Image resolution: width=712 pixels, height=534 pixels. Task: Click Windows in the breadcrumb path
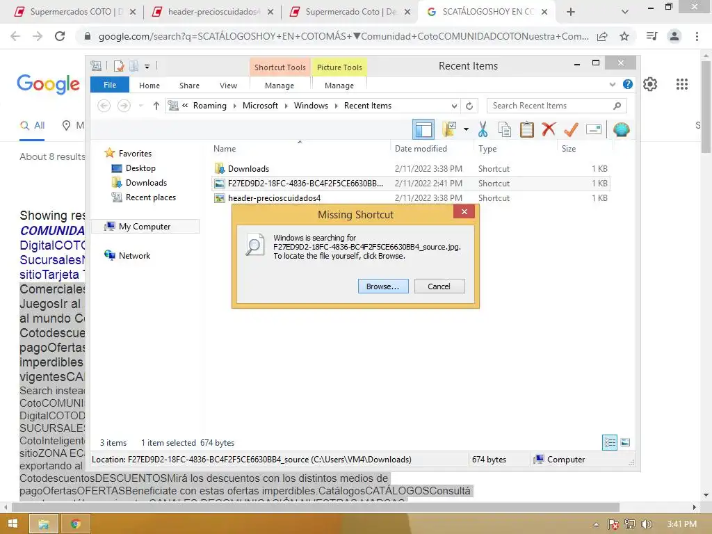coord(311,106)
